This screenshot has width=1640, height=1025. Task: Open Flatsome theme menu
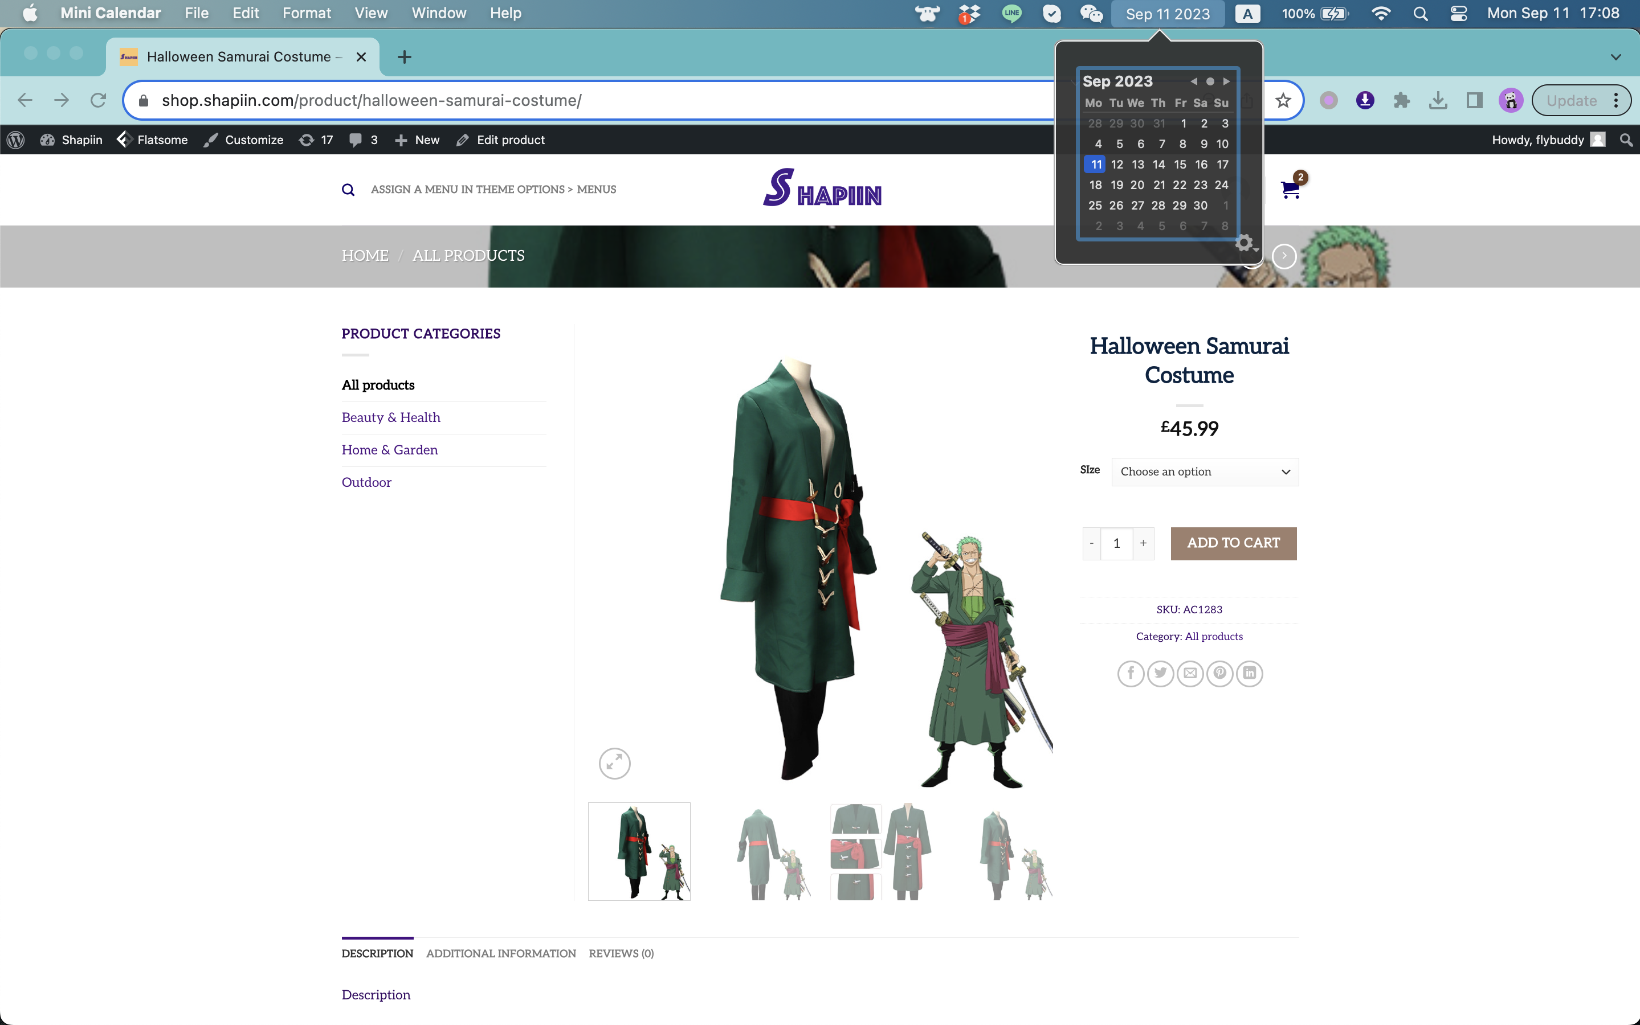153,140
